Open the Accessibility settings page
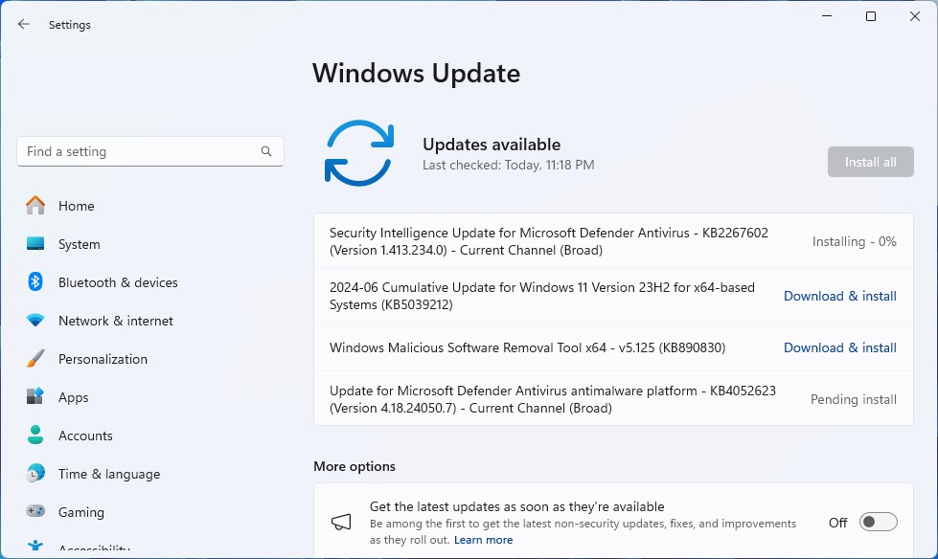This screenshot has height=559, width=938. coord(93,549)
